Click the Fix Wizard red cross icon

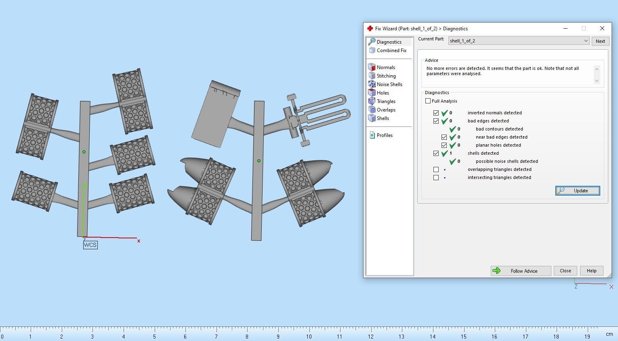coord(370,29)
